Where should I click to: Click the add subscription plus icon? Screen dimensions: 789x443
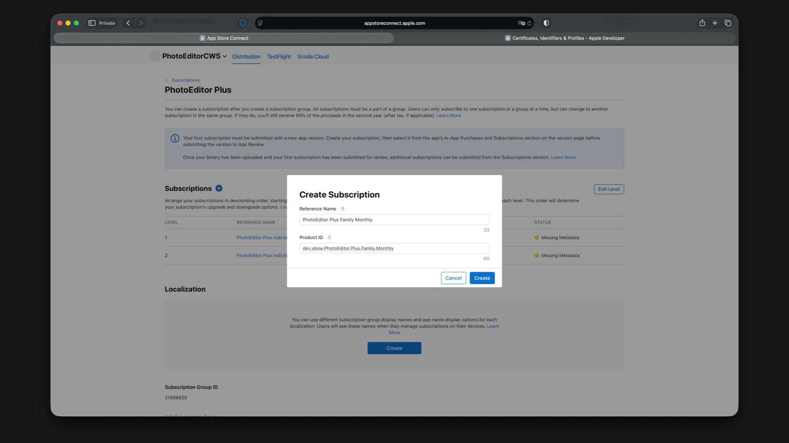click(219, 188)
